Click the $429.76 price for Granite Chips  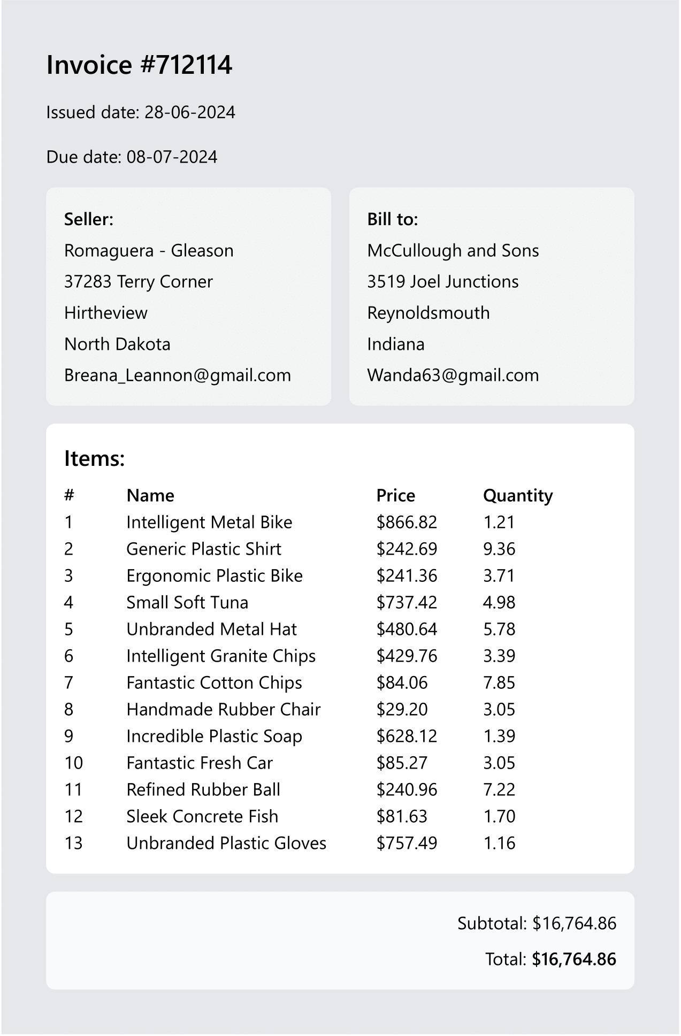coord(407,656)
